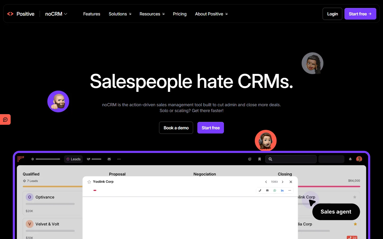Viewport: 383px width, 239px height.
Task: Click the headset woman avatar
Action: 266,140
